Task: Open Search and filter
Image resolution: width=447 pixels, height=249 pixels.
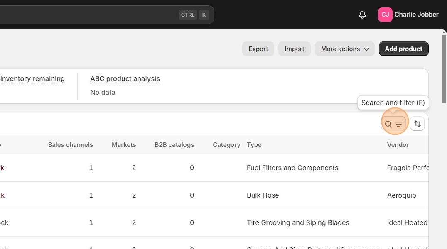Action: click(x=393, y=124)
